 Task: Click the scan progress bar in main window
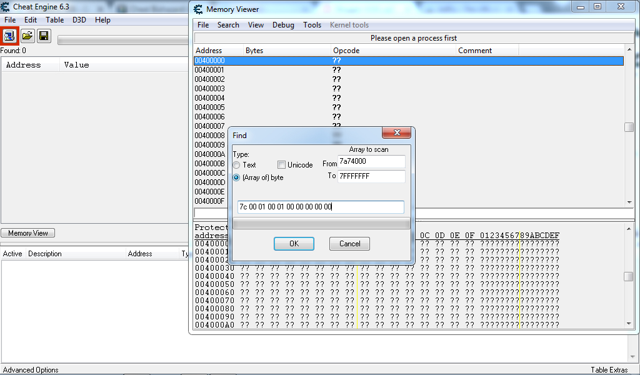pyautogui.click(x=123, y=40)
